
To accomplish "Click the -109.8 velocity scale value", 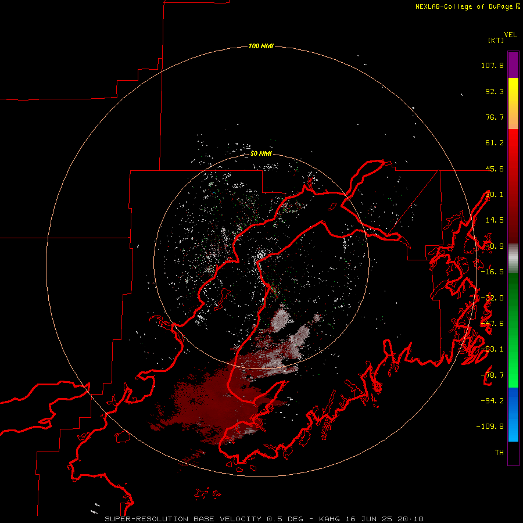I will click(x=490, y=427).
